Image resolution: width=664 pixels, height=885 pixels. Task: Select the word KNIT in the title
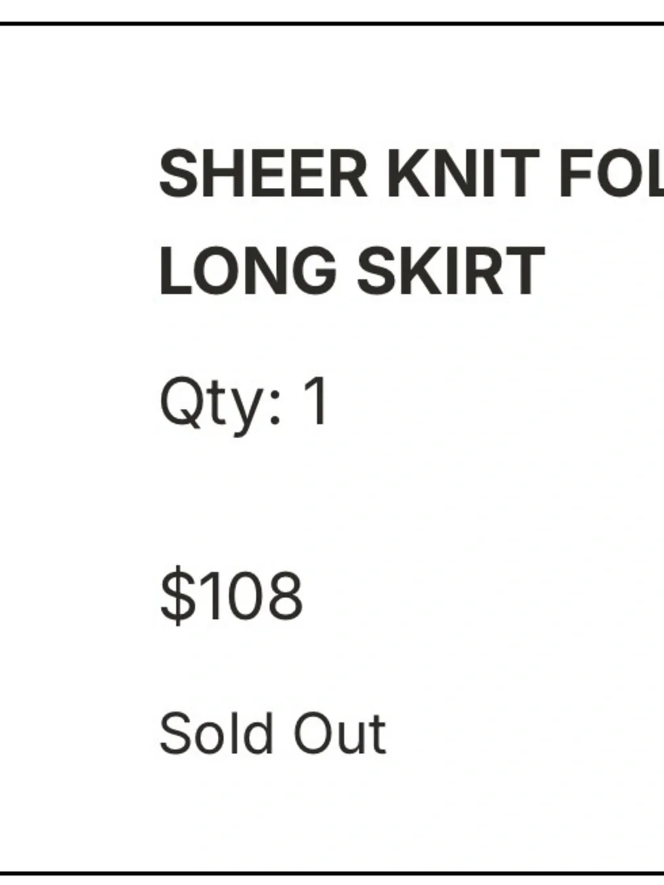point(462,174)
